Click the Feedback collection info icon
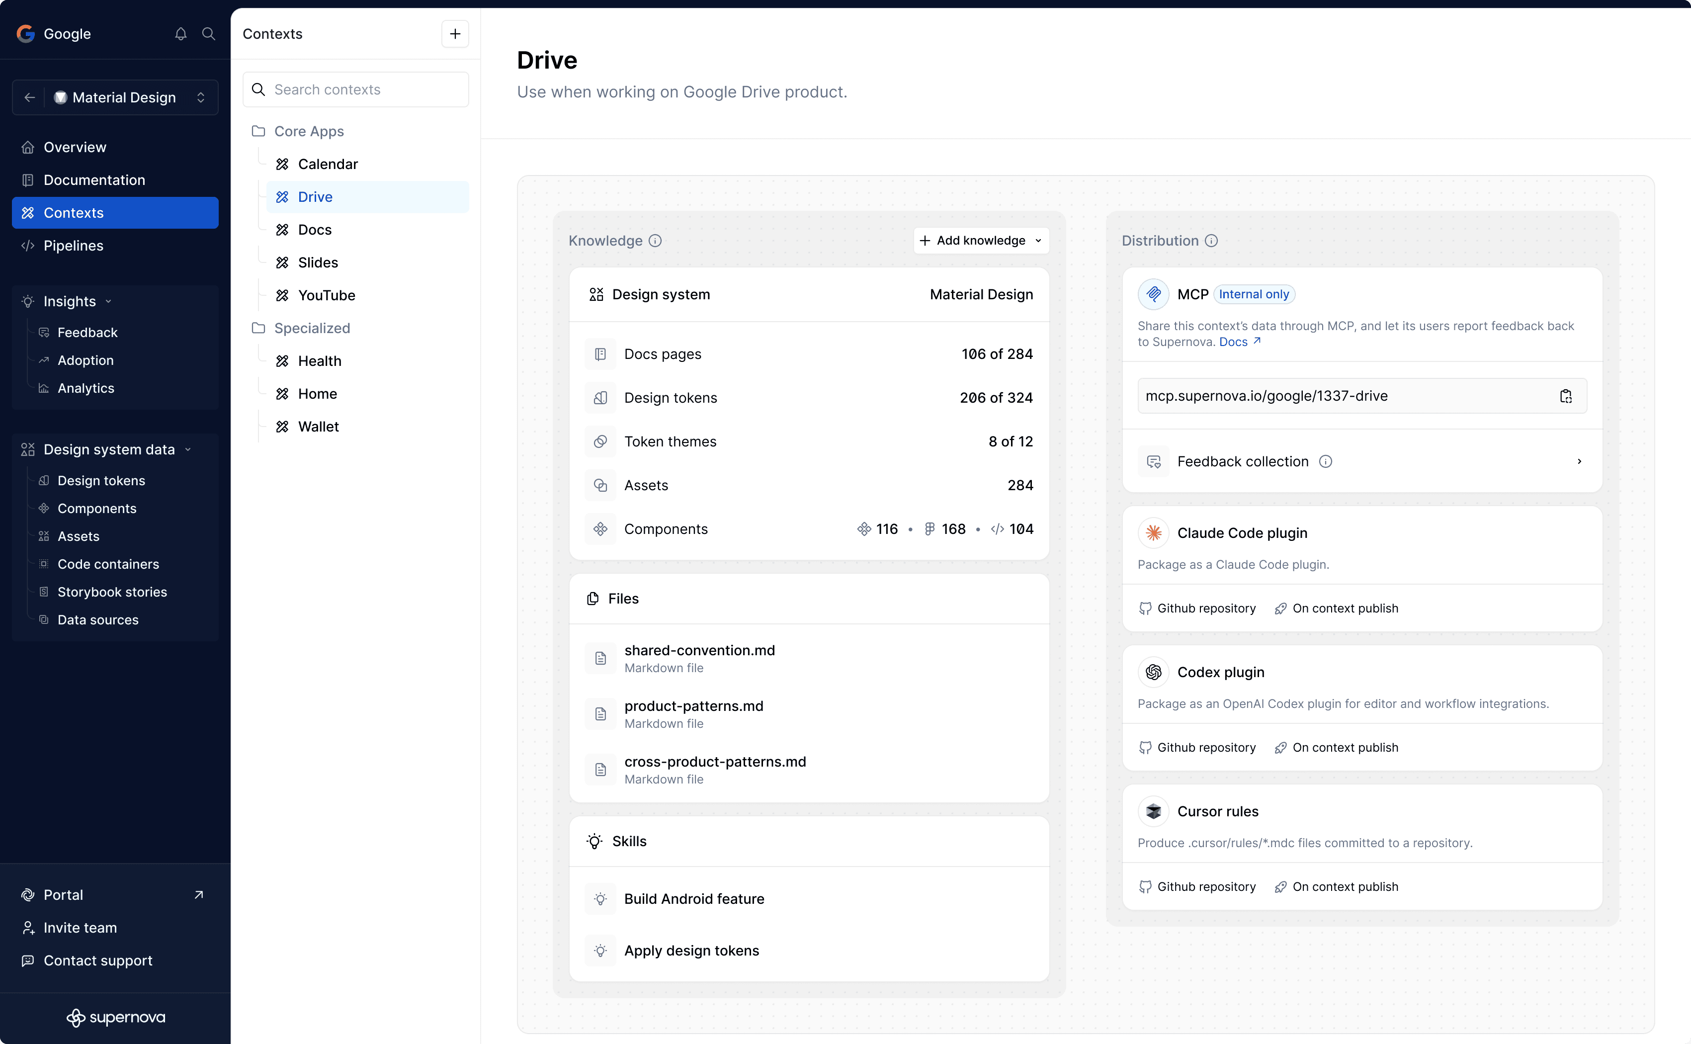Screen dimensions: 1691x1044 point(1325,461)
